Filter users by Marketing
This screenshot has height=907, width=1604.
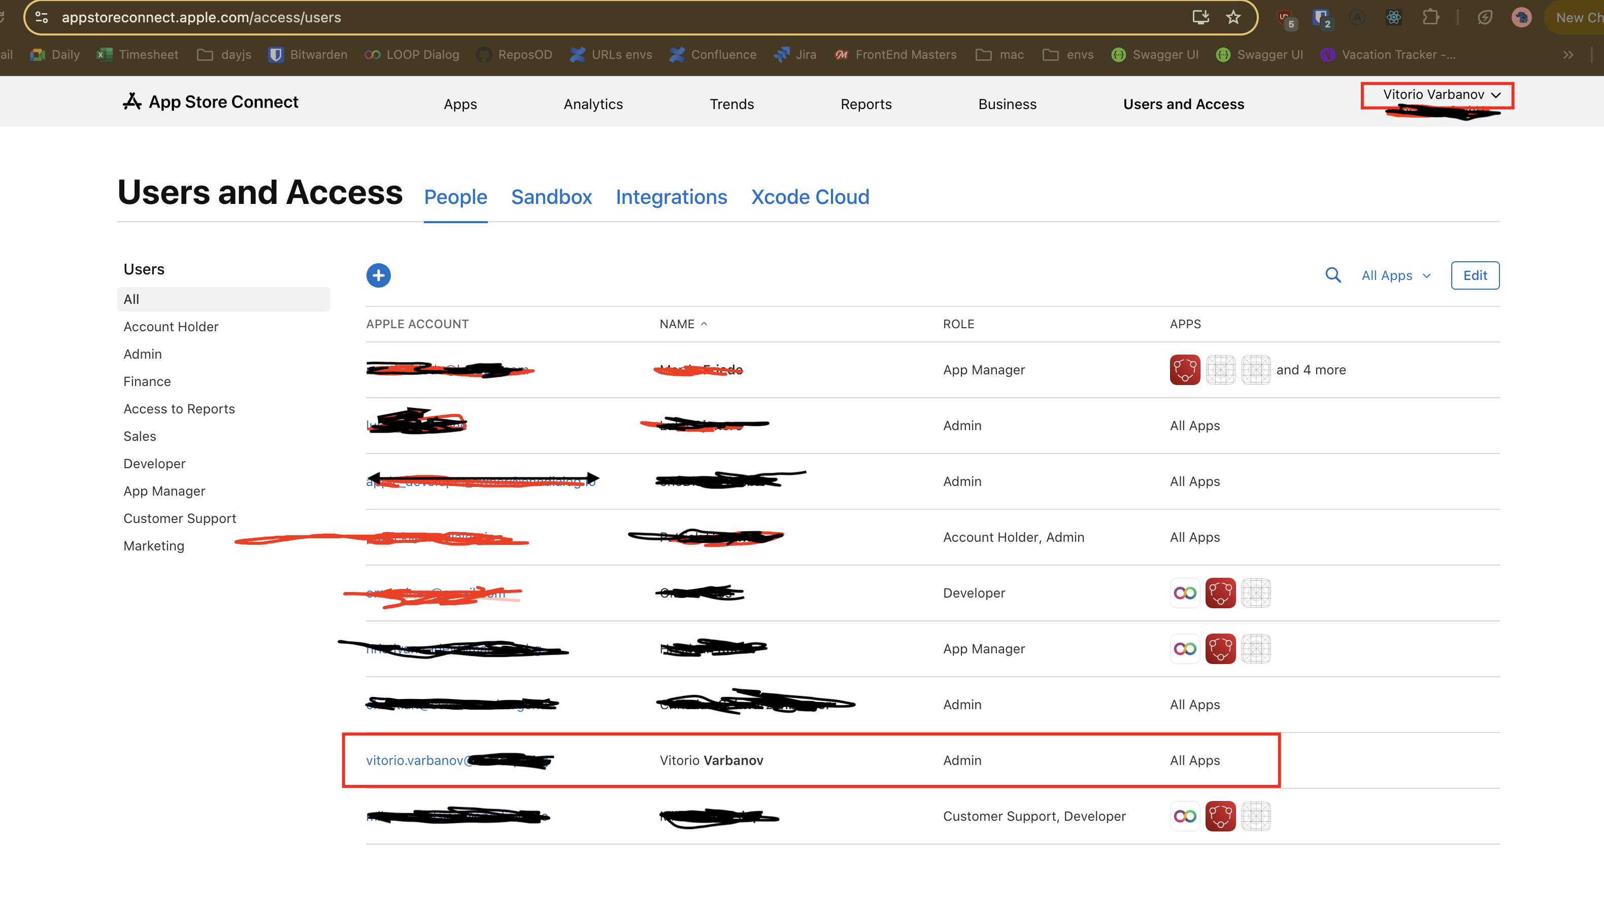pos(153,546)
